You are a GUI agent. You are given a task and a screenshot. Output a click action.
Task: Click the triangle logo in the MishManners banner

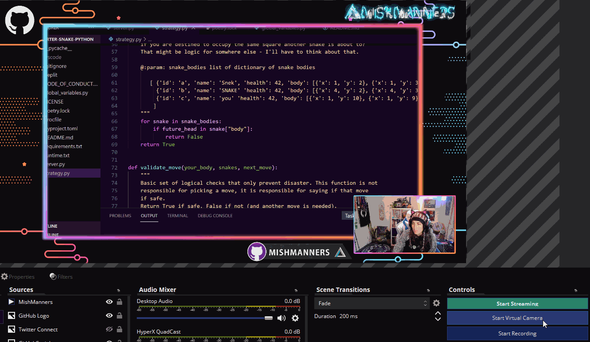click(340, 252)
